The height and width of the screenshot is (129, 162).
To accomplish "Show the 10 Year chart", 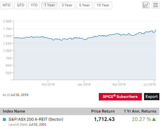I will click(103, 5).
